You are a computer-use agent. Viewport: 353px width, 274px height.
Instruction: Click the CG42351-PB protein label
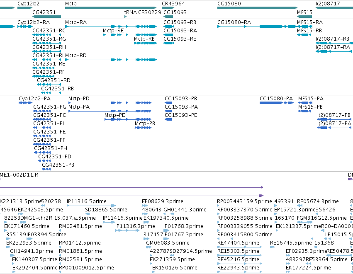tap(58, 165)
